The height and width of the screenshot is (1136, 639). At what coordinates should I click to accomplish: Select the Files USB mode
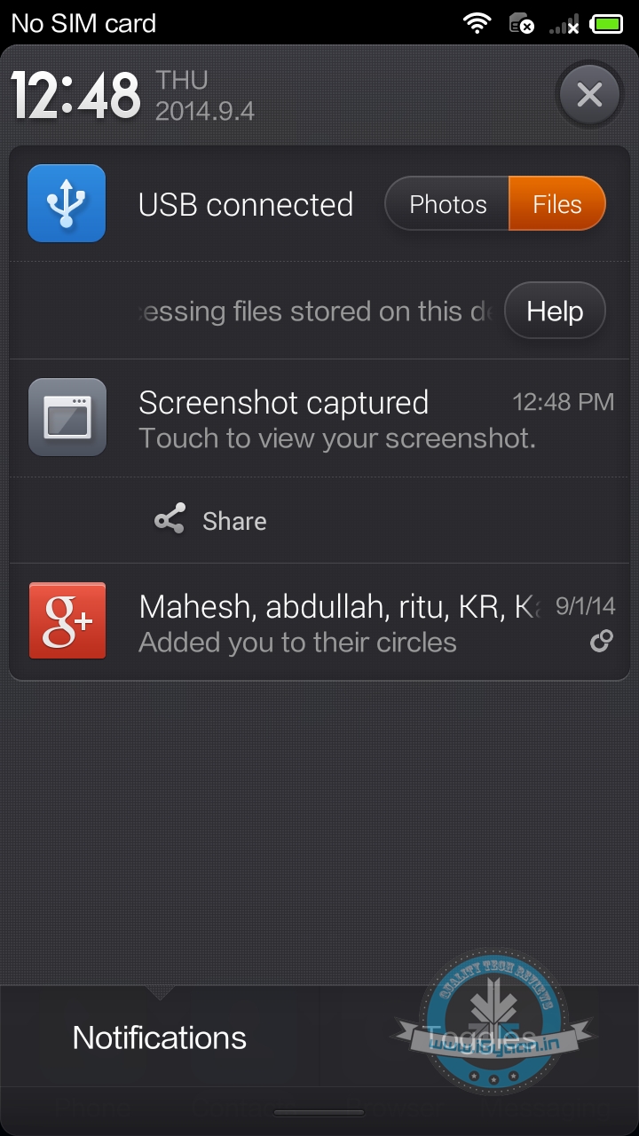point(556,204)
